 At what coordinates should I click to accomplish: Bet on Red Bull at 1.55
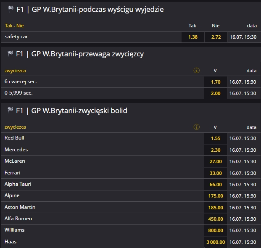point(216,138)
